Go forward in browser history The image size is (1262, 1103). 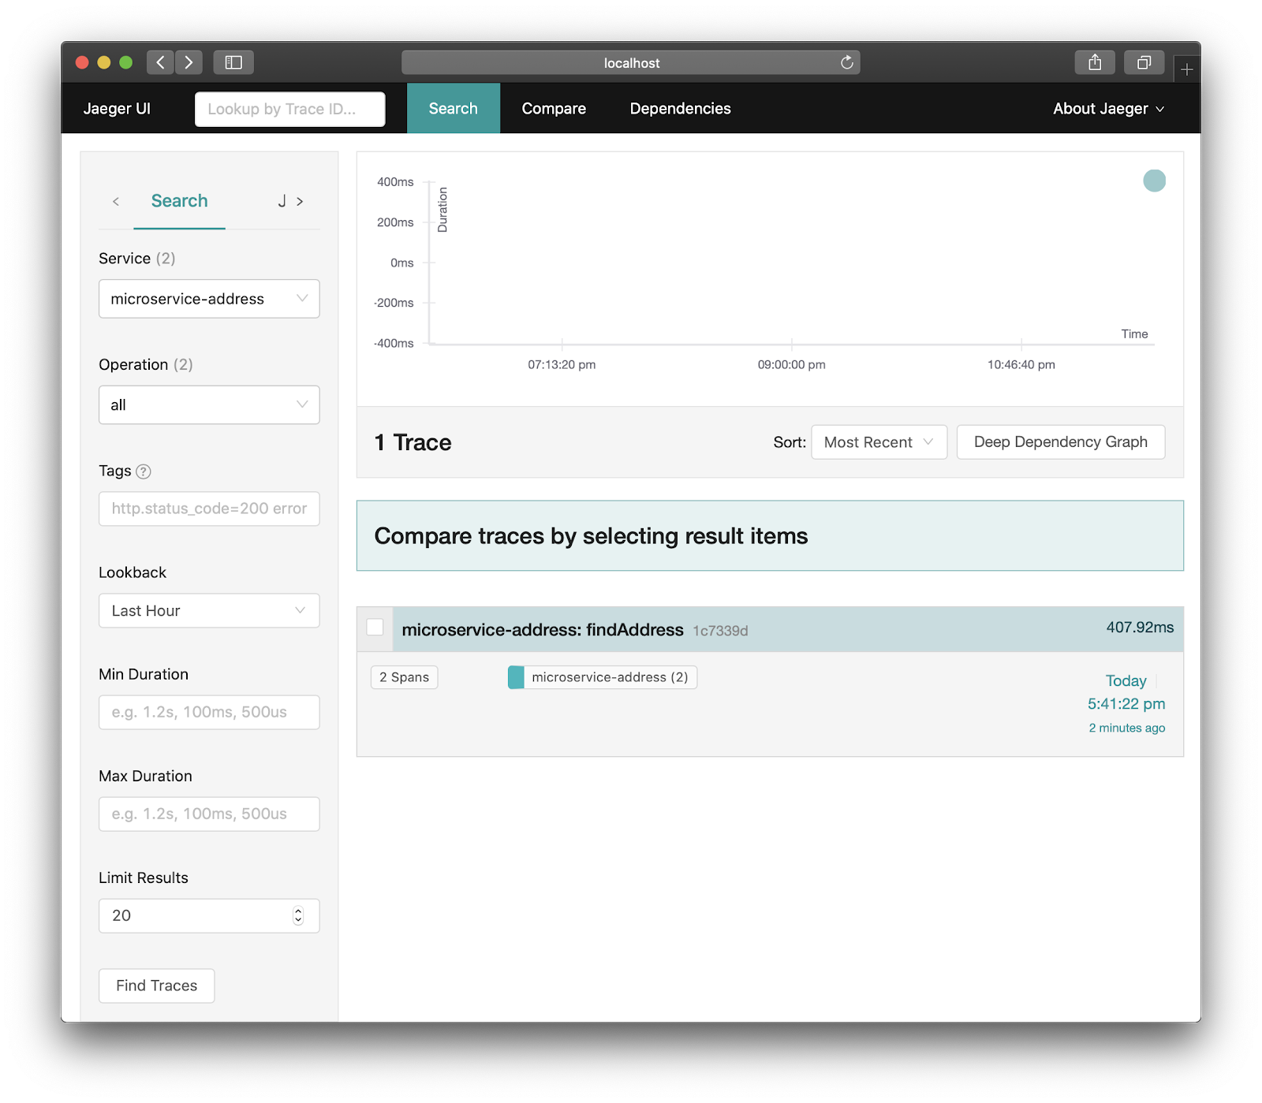(189, 62)
